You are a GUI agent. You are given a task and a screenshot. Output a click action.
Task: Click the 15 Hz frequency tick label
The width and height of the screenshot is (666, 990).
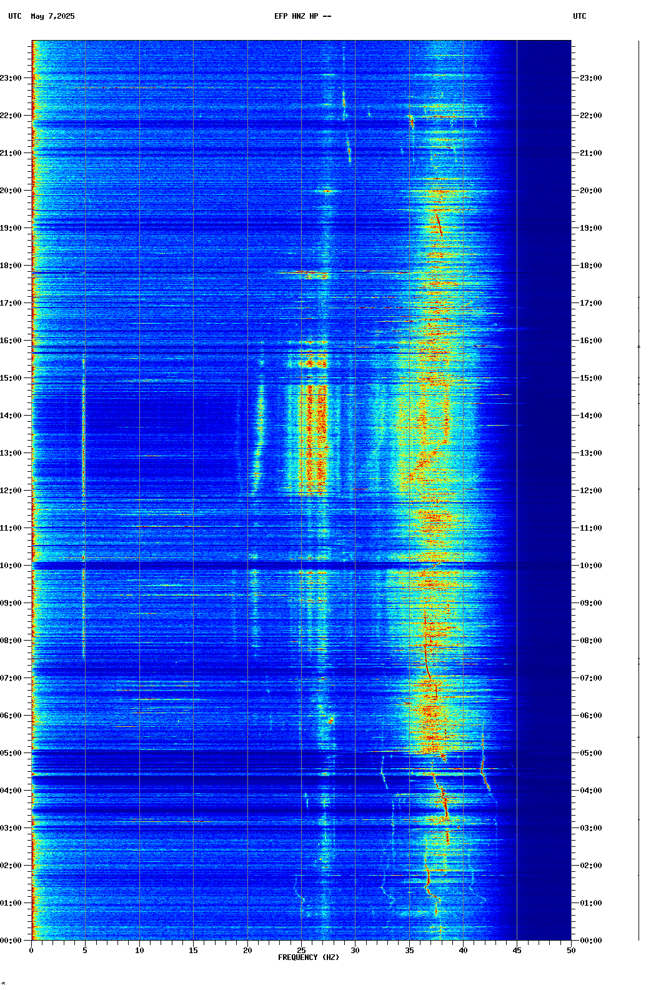[193, 951]
